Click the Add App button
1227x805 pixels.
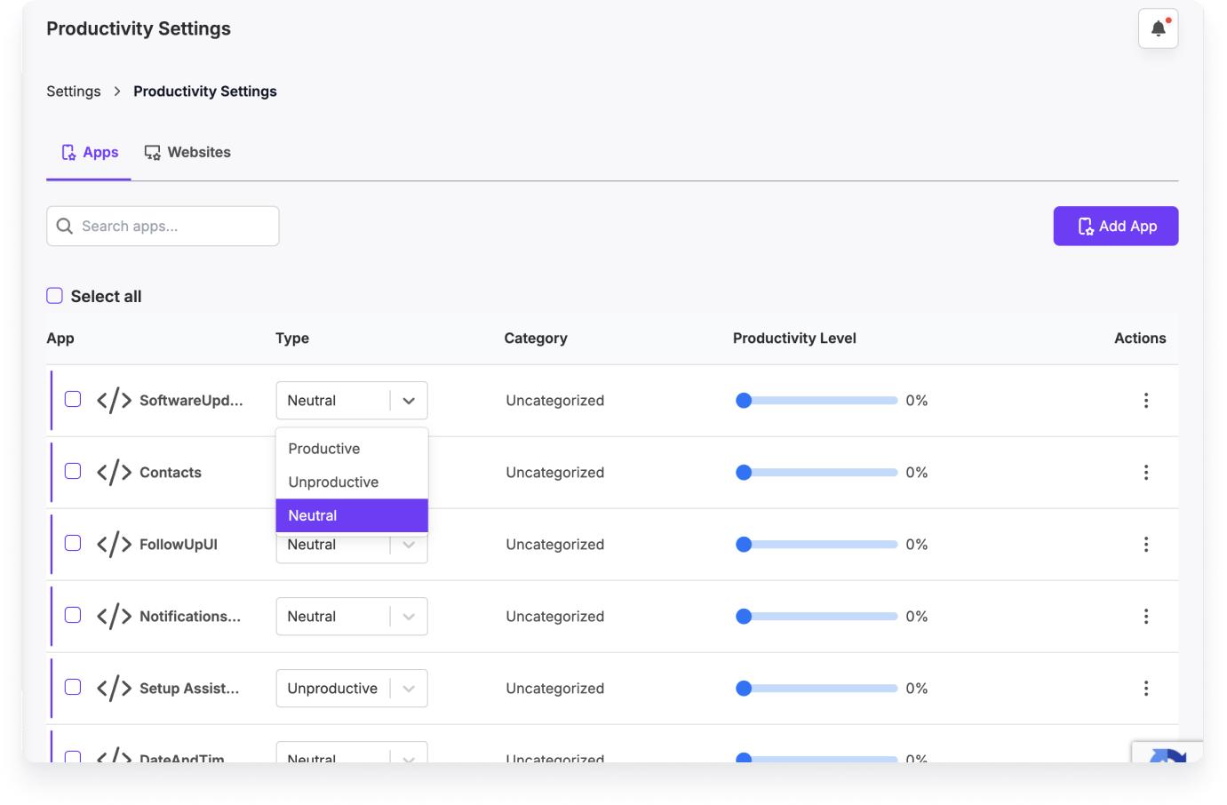click(x=1115, y=227)
